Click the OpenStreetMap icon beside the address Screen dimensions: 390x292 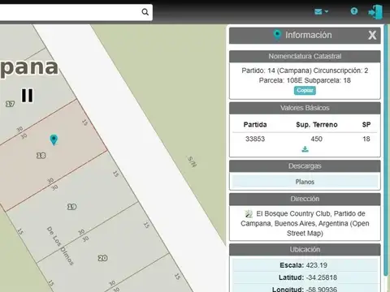(x=249, y=213)
